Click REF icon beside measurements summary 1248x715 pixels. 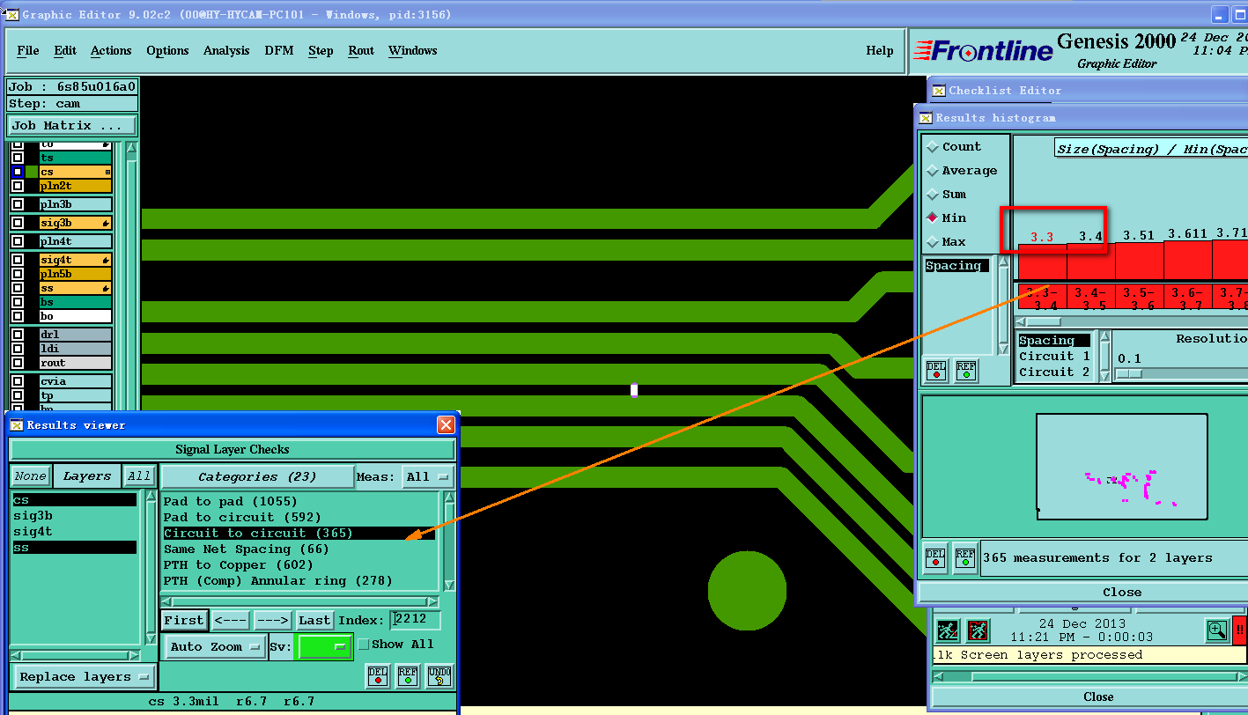[x=965, y=558]
